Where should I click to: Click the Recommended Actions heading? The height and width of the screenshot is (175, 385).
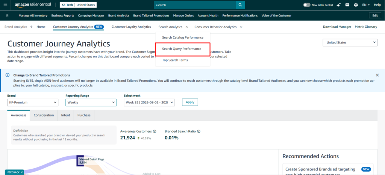(x=310, y=156)
